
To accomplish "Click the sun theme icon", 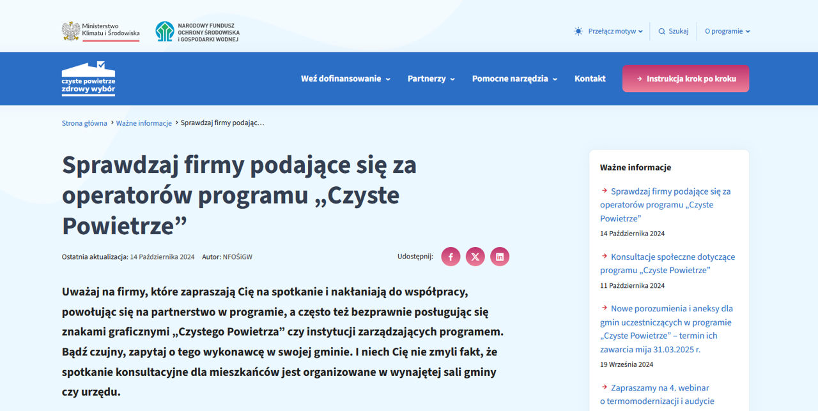I will point(578,31).
